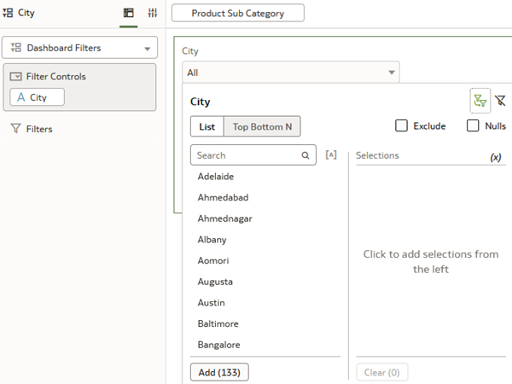This screenshot has height=384, width=512.
Task: Click the Filters funnel icon
Action: point(15,129)
